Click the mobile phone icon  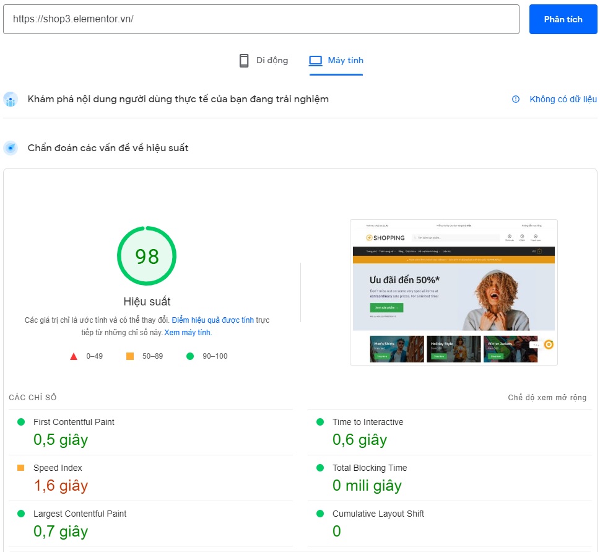point(244,60)
